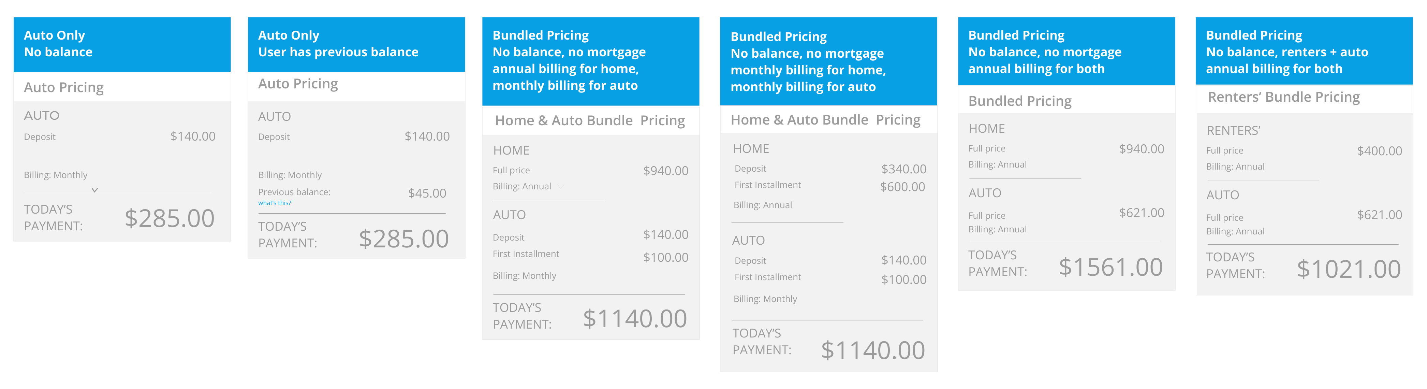Screen dimensions: 1427x389
Task: Click the $340.00 home deposit amount
Action: (x=903, y=169)
